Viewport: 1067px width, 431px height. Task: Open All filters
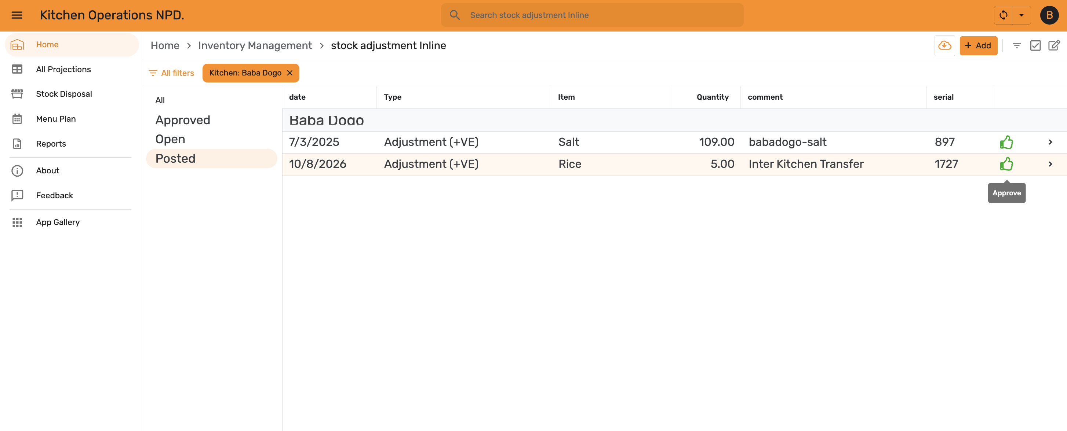171,73
